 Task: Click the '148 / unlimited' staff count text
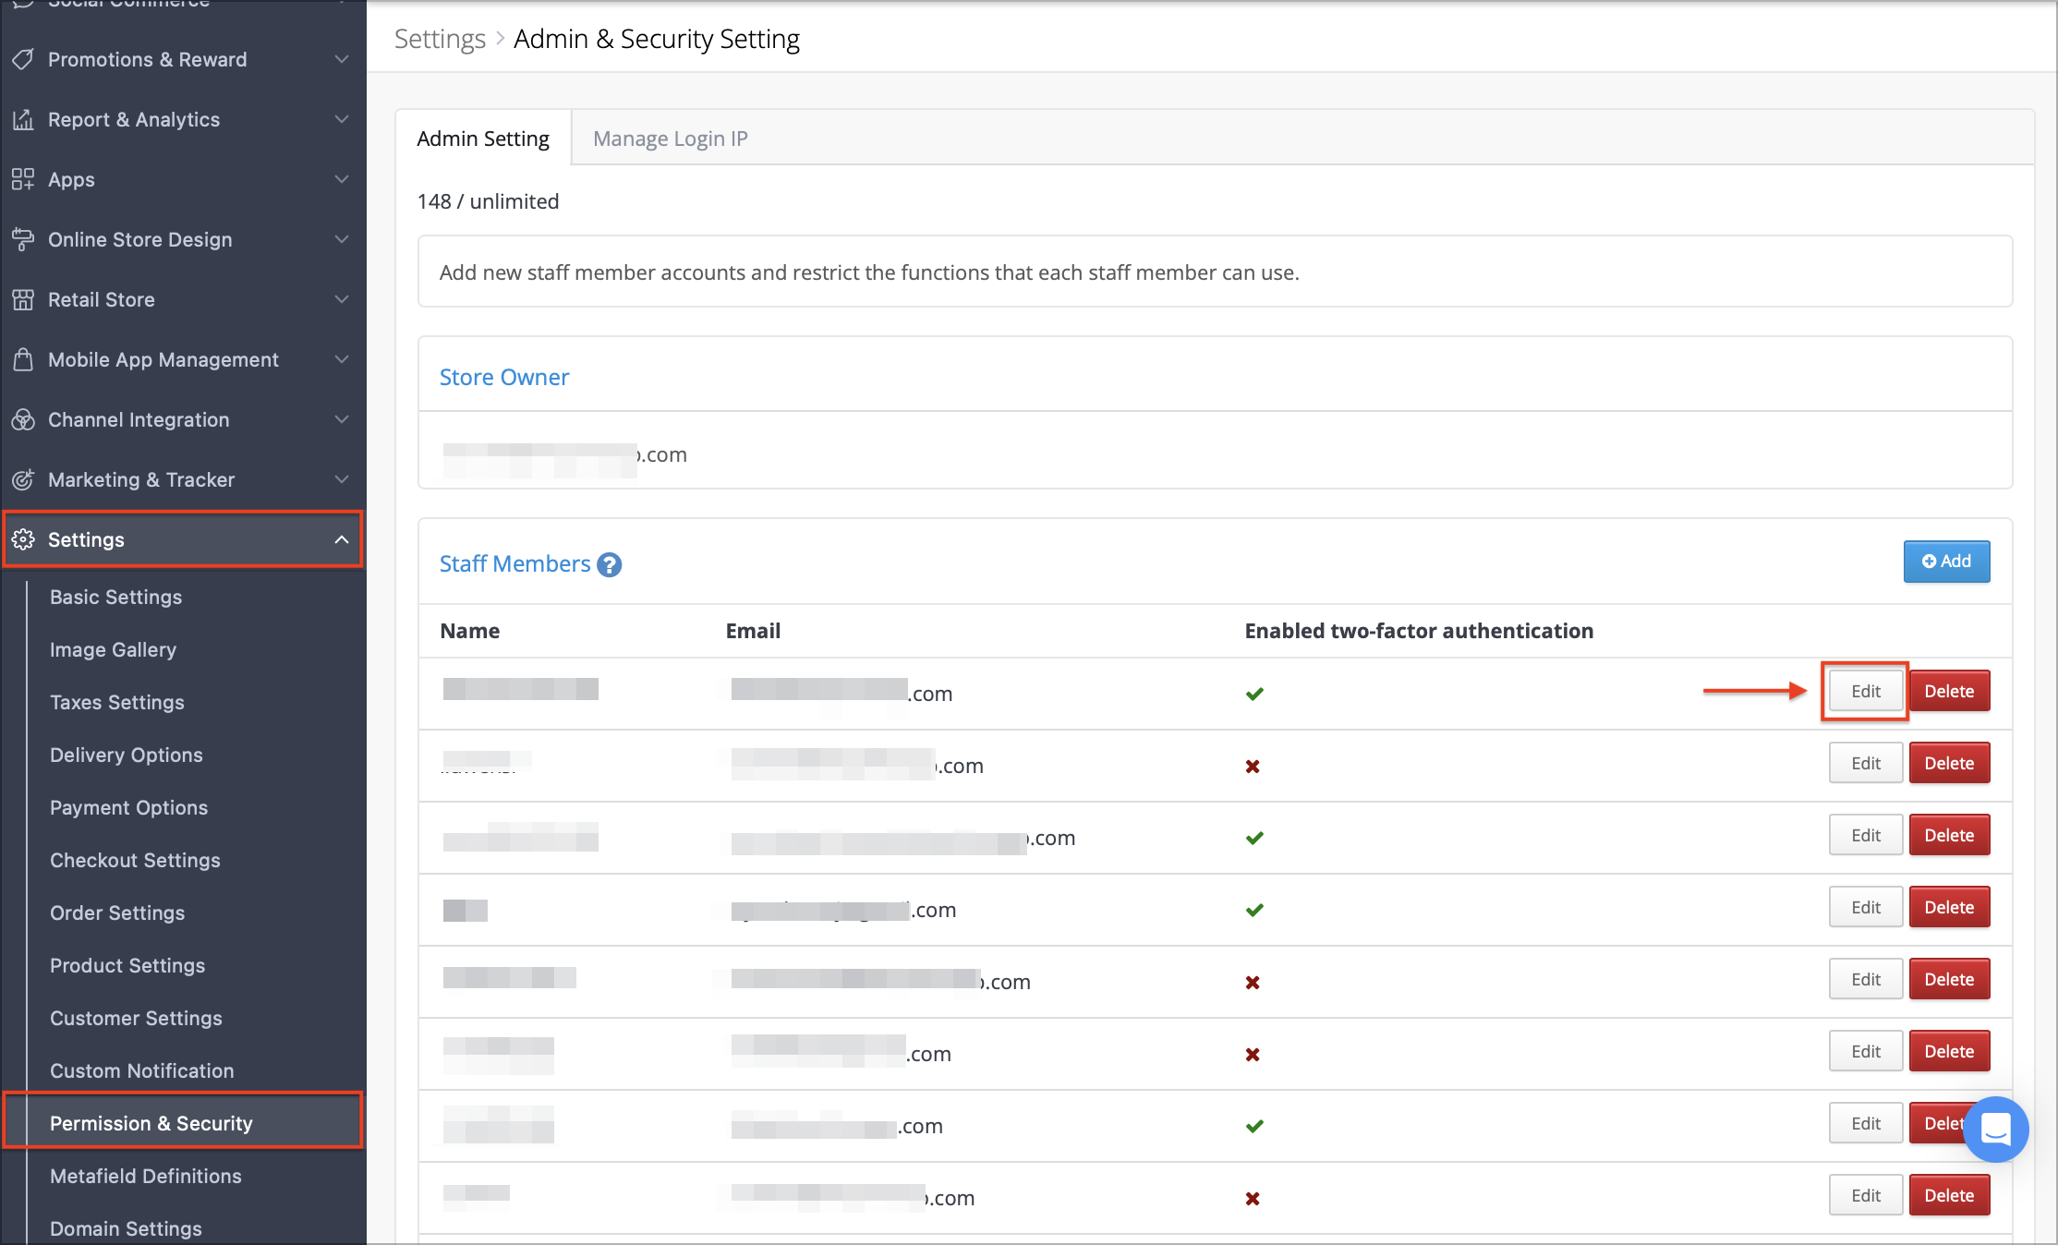(x=488, y=201)
